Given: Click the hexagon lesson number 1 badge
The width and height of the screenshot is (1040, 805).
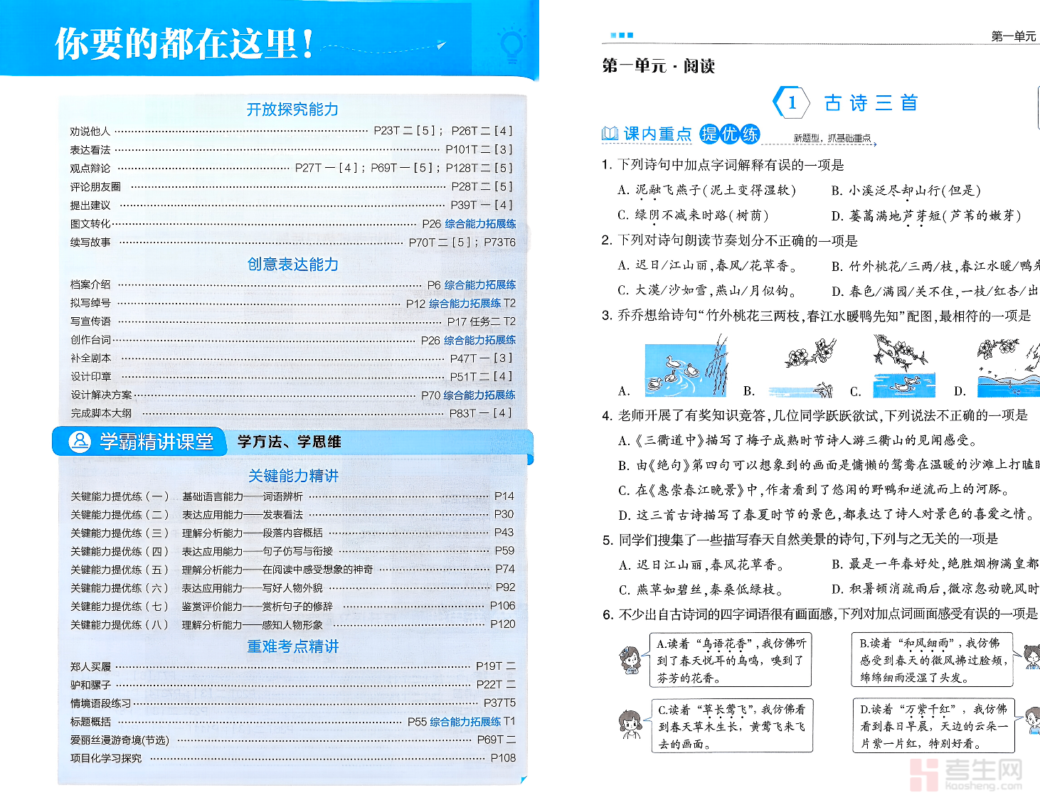Looking at the screenshot, I should point(792,103).
